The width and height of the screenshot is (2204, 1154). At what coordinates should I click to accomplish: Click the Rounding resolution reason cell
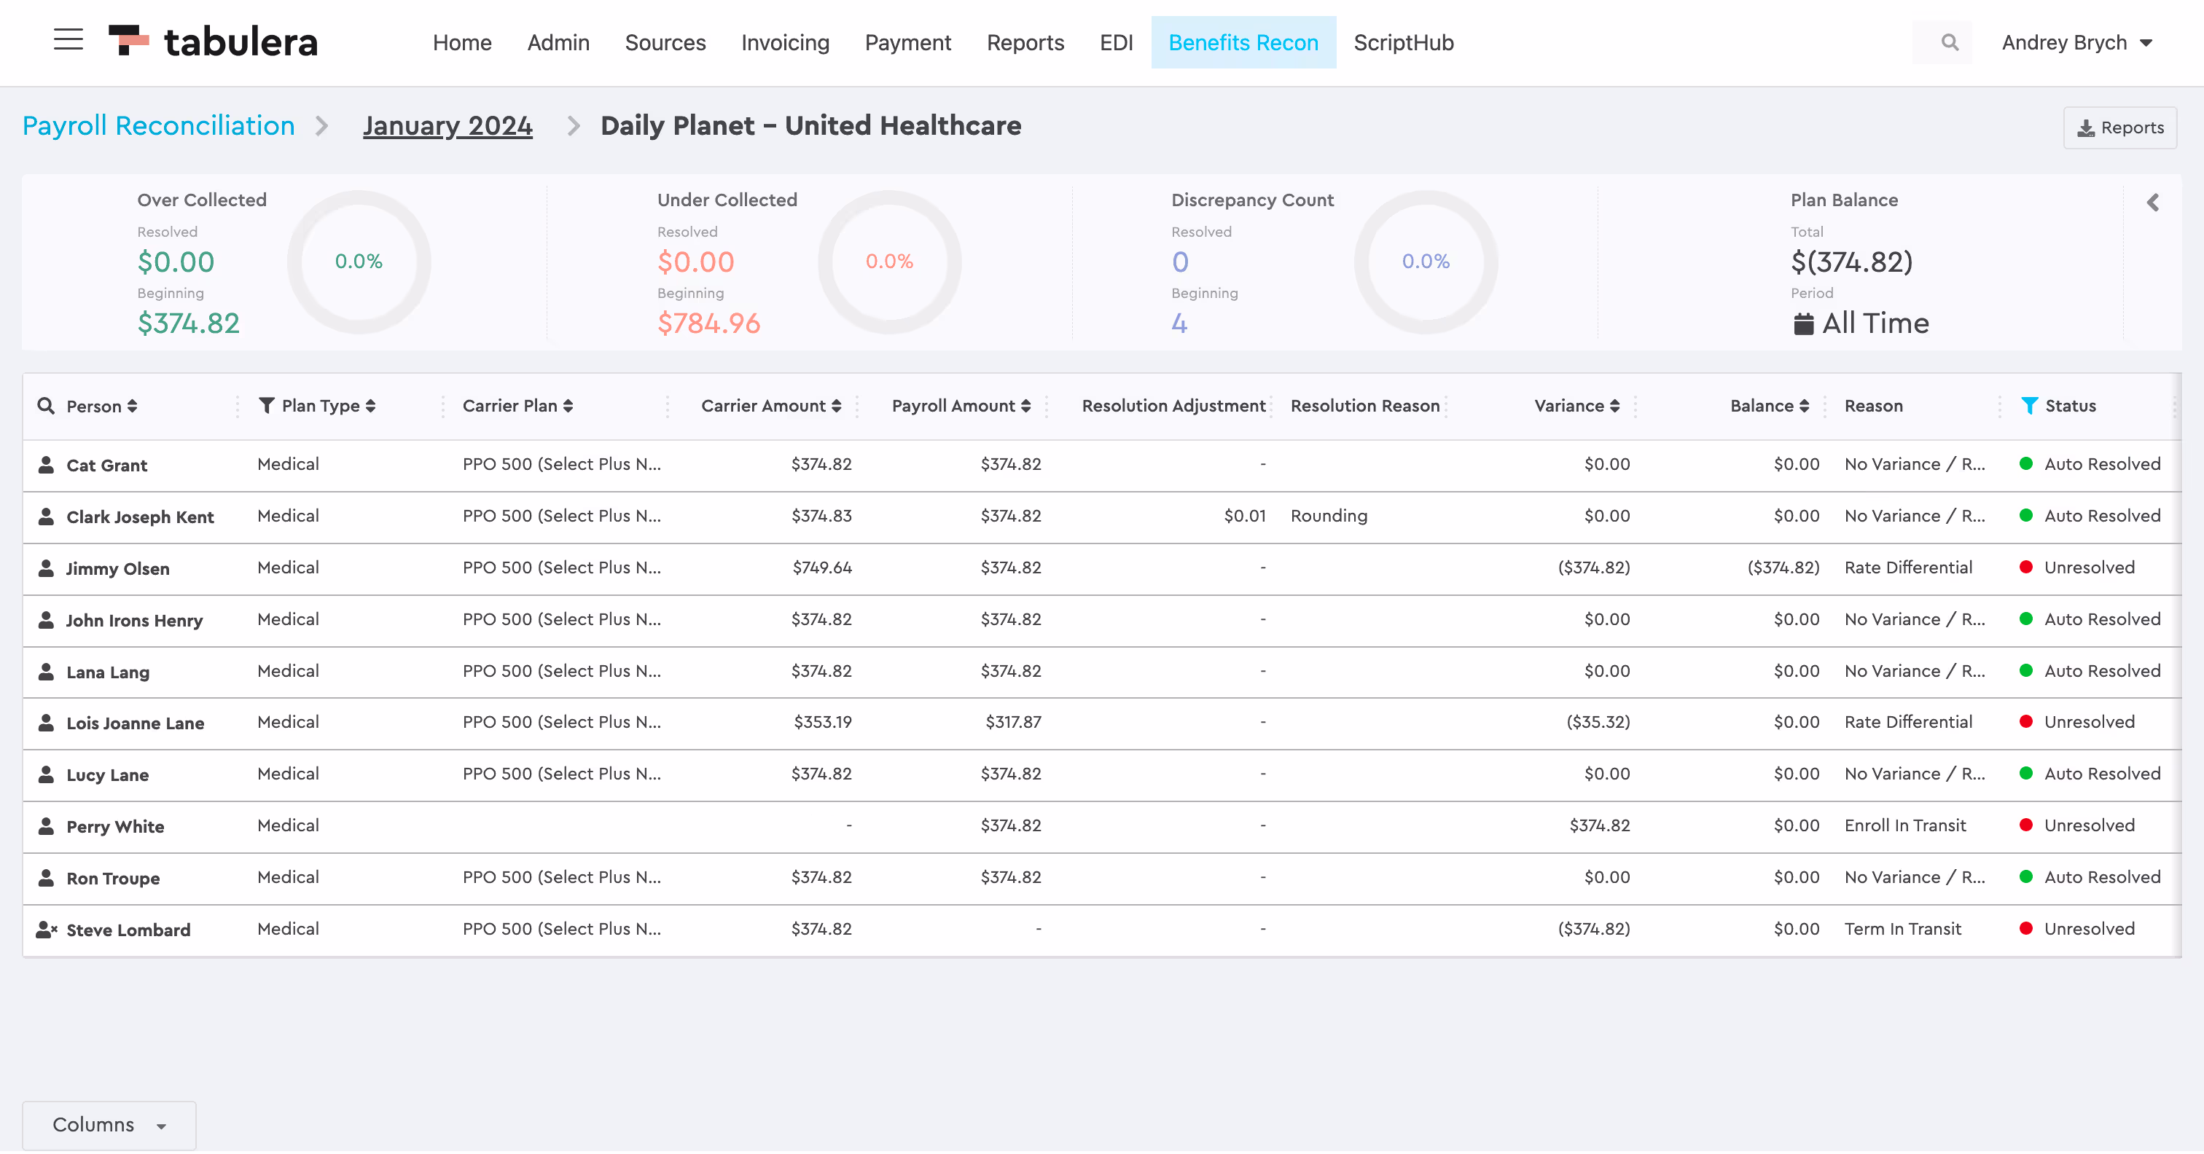click(x=1329, y=516)
